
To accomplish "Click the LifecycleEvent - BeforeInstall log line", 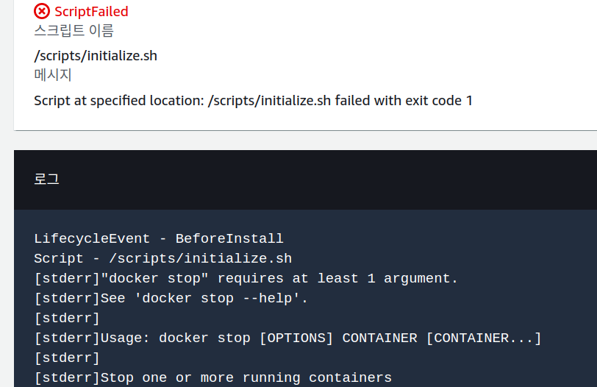I will tap(158, 238).
